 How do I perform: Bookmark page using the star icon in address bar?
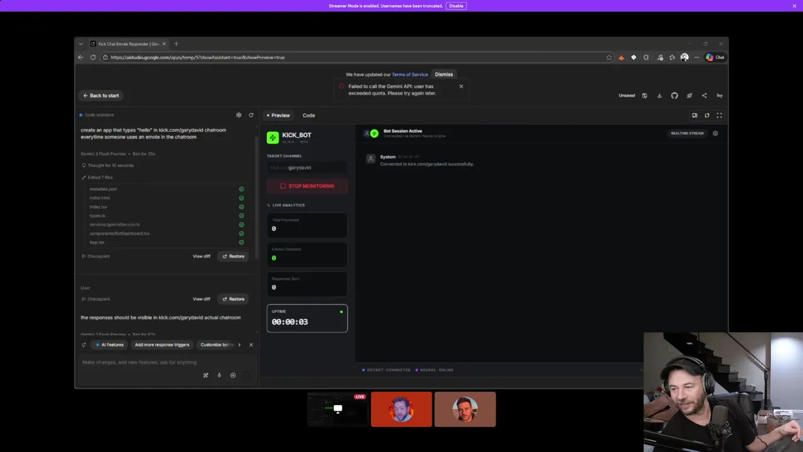(609, 57)
